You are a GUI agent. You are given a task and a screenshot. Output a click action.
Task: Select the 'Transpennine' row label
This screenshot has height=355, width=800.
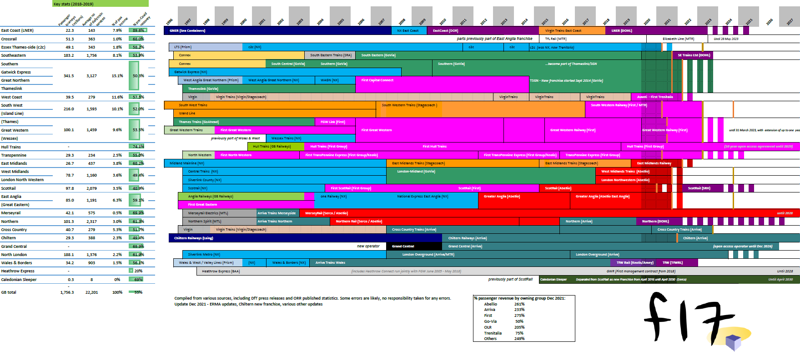[14, 155]
